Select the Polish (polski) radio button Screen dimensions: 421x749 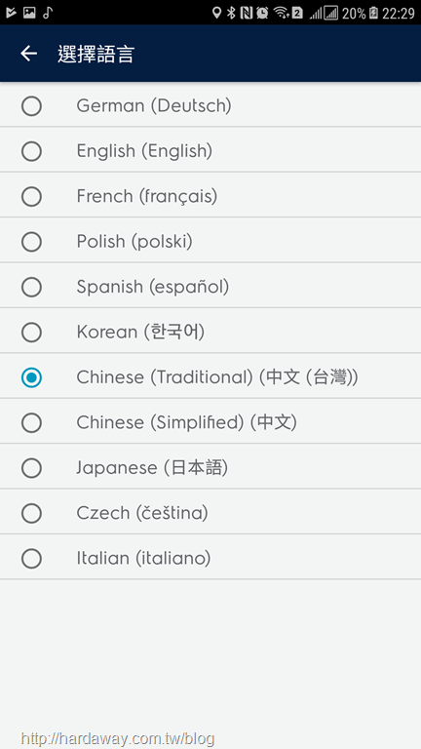click(31, 242)
